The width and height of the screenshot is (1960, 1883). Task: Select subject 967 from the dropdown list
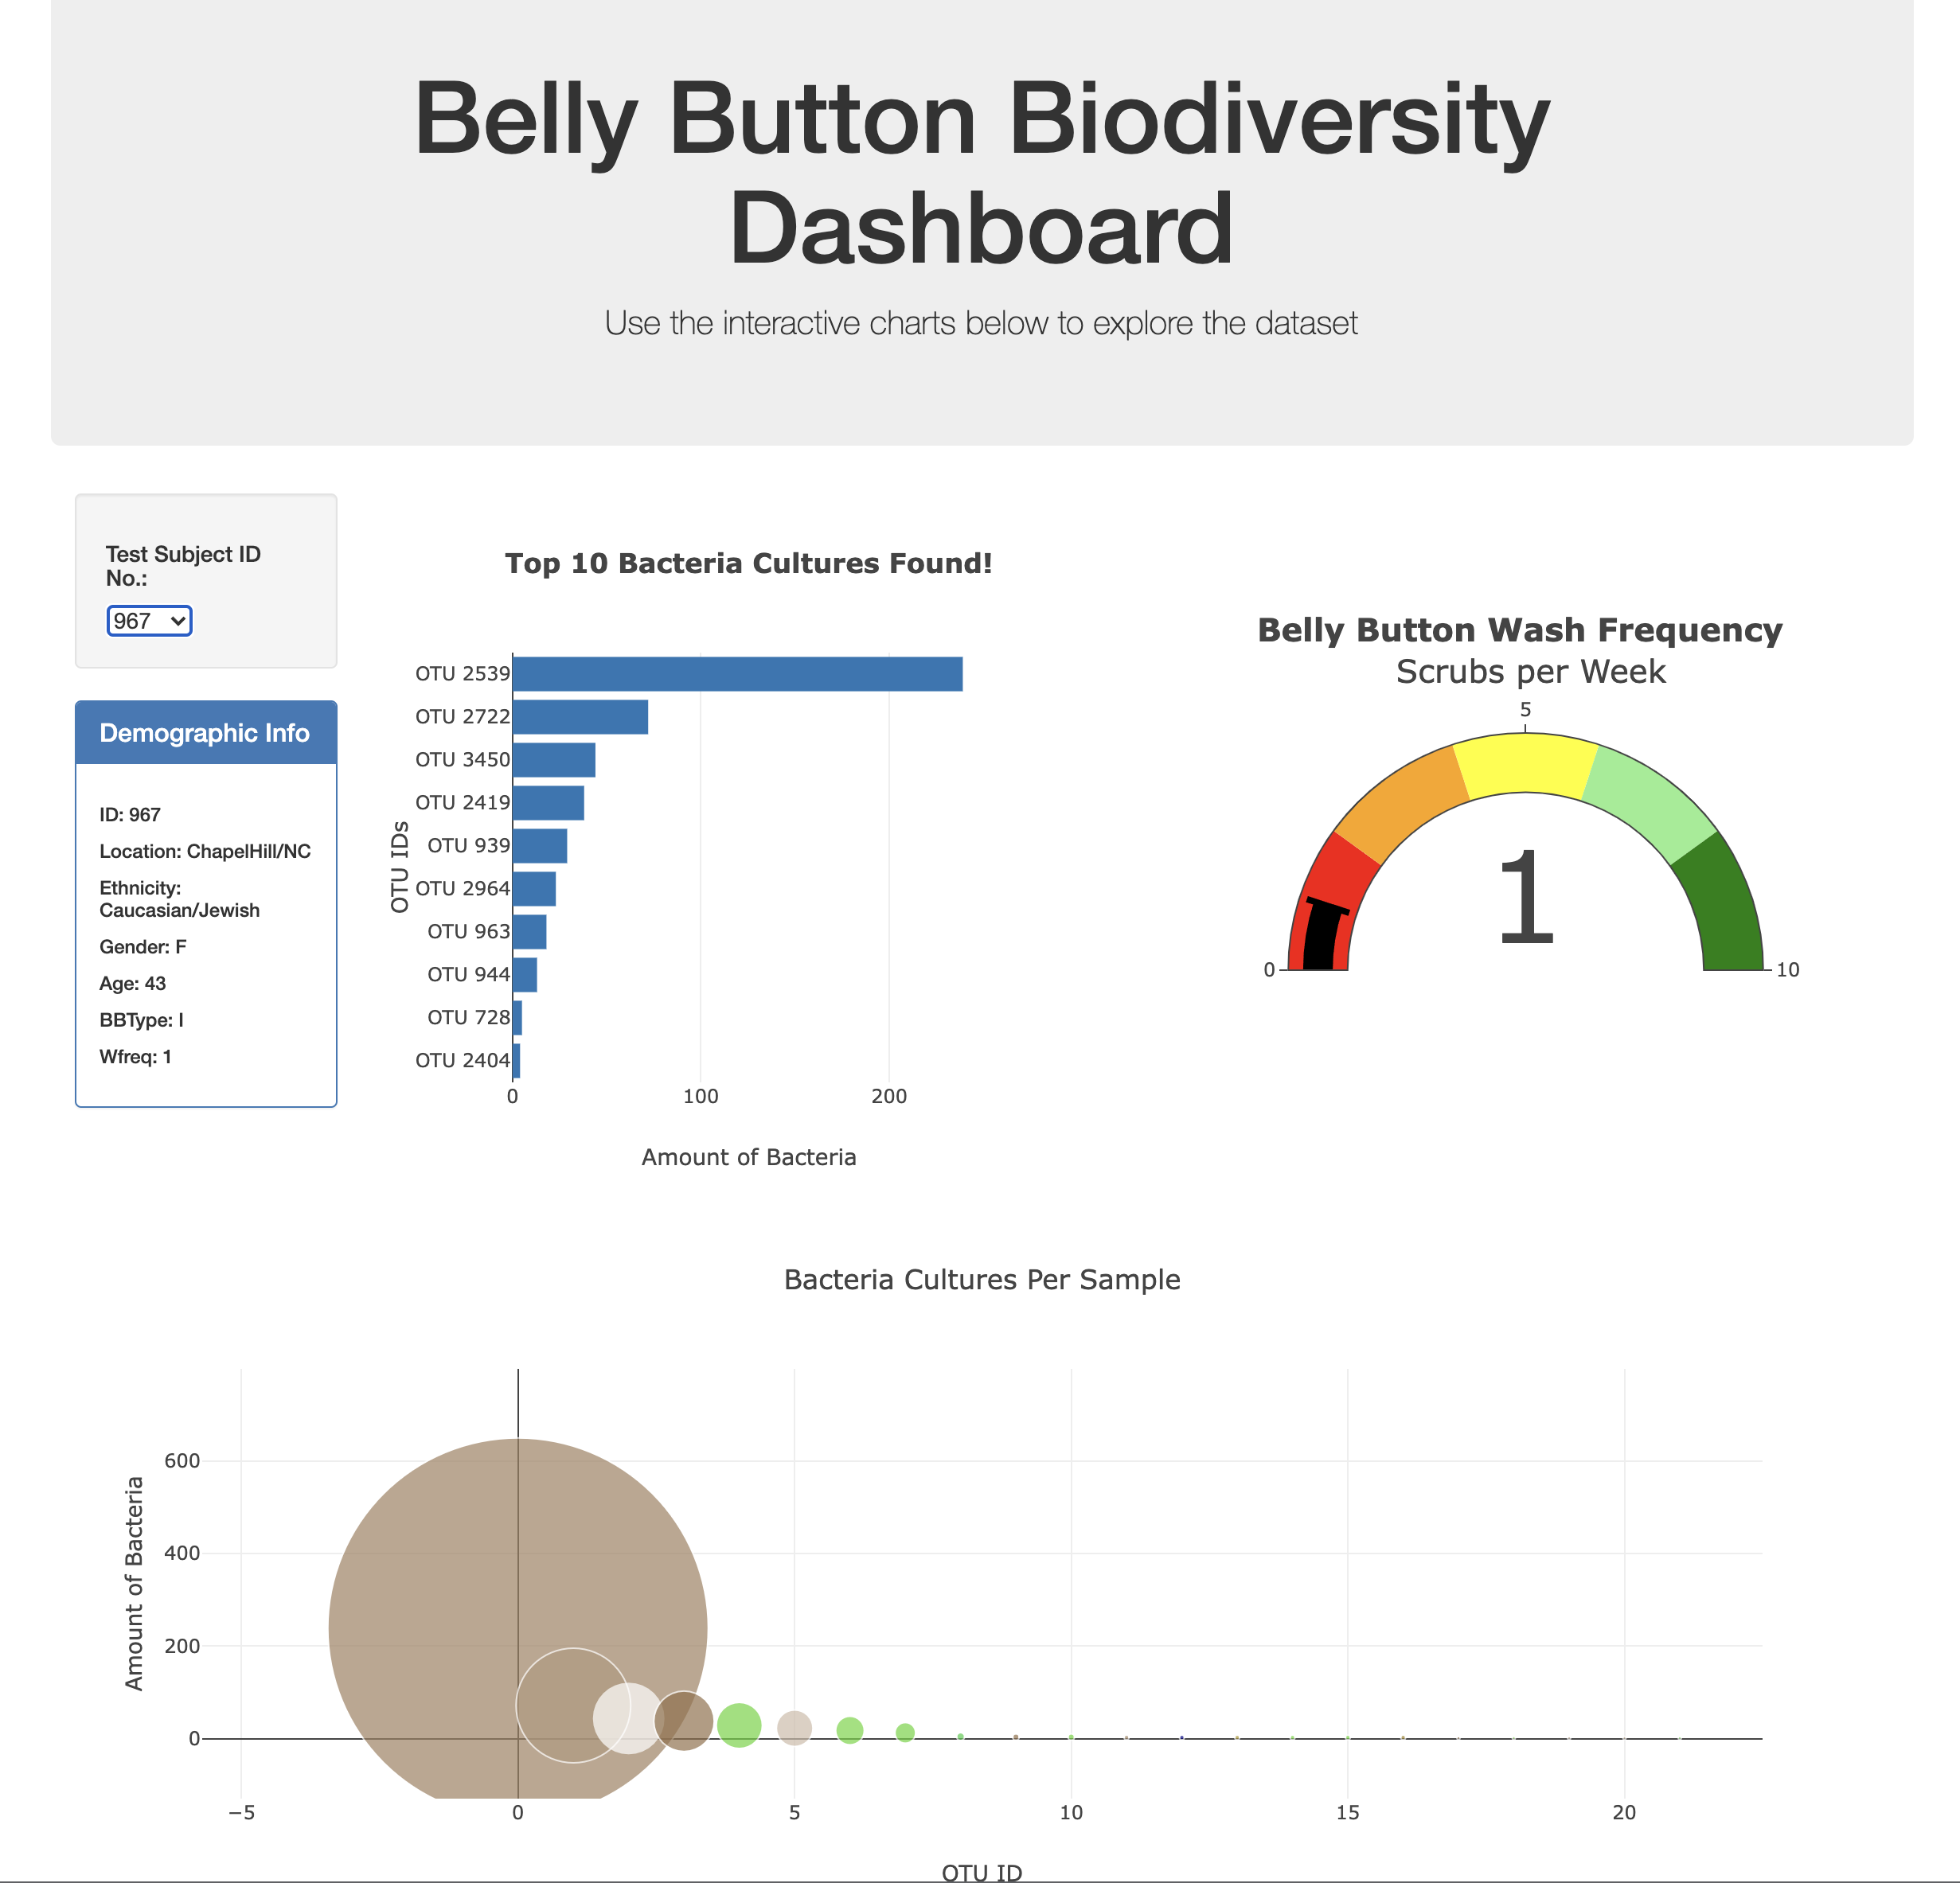tap(149, 621)
